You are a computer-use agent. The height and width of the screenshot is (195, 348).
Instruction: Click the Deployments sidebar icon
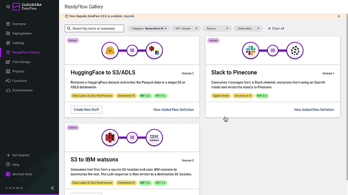pos(8,34)
